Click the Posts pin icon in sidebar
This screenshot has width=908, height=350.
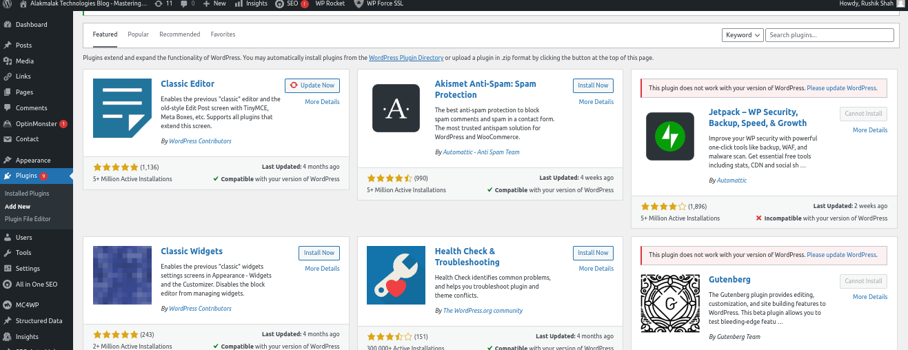[8, 45]
